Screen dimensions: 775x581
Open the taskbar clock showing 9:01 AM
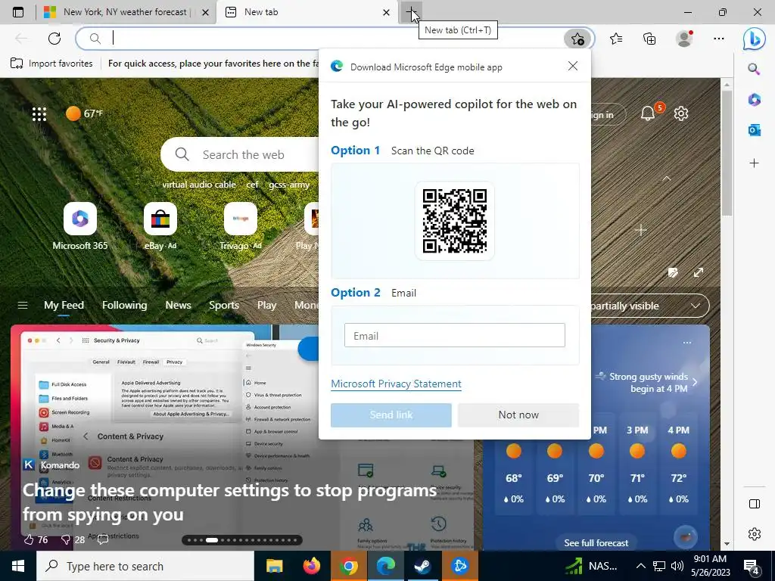tap(710, 566)
